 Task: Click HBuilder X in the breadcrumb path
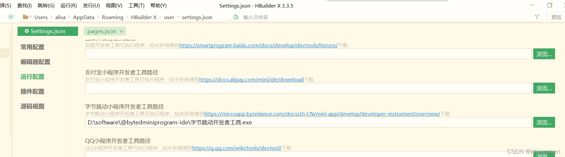click(x=144, y=17)
